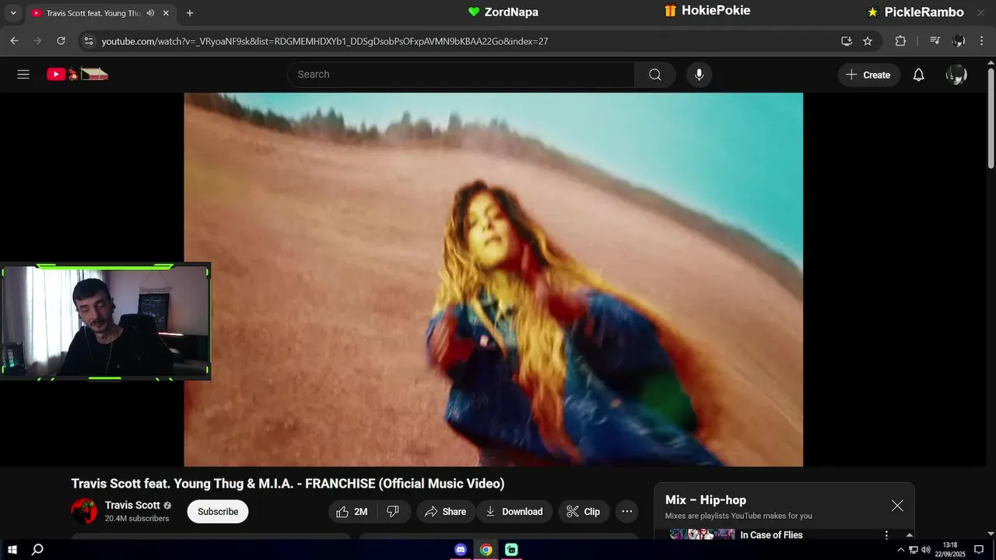Subscribe to Travis Scott
Viewport: 996px width, 560px height.
point(218,511)
